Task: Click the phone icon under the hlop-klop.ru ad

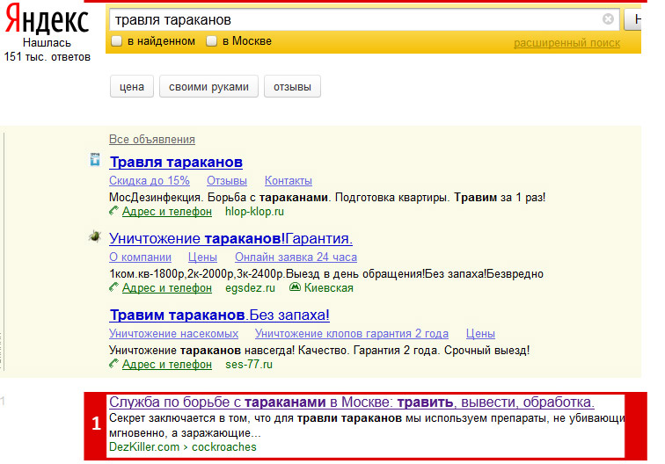Action: click(x=113, y=211)
